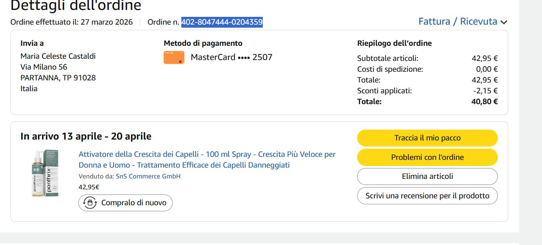The image size is (542, 245).
Task: Click the chevron beside Fattura / Ricevuta
Action: point(503,22)
